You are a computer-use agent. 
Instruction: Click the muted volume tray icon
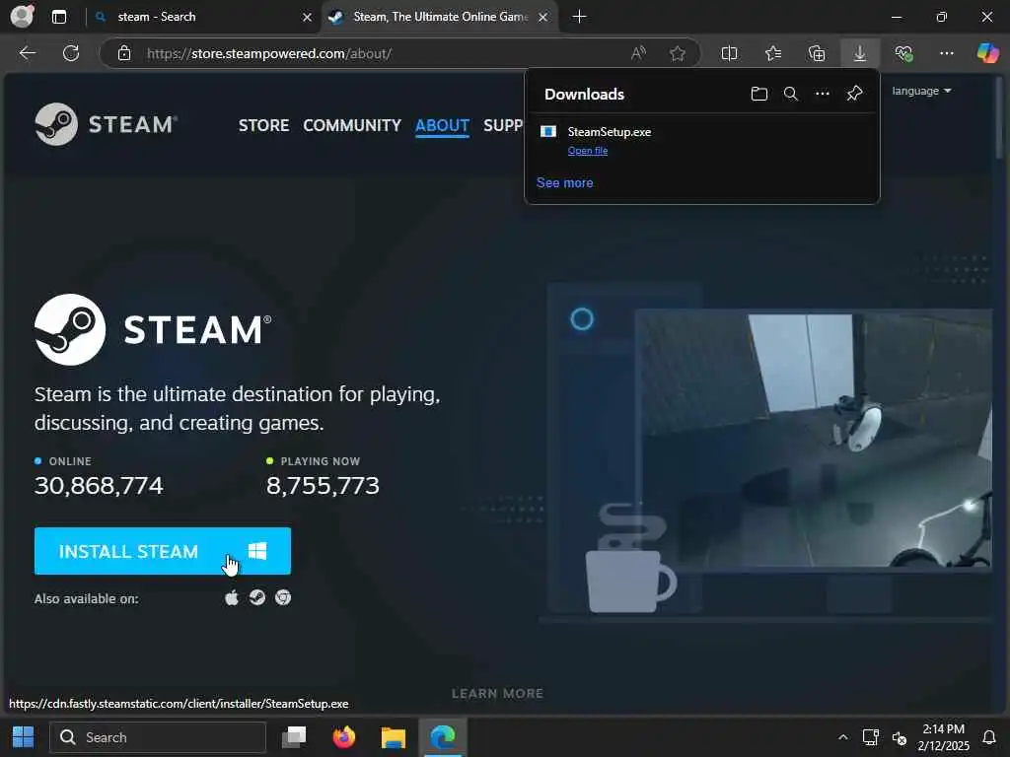[x=900, y=737]
